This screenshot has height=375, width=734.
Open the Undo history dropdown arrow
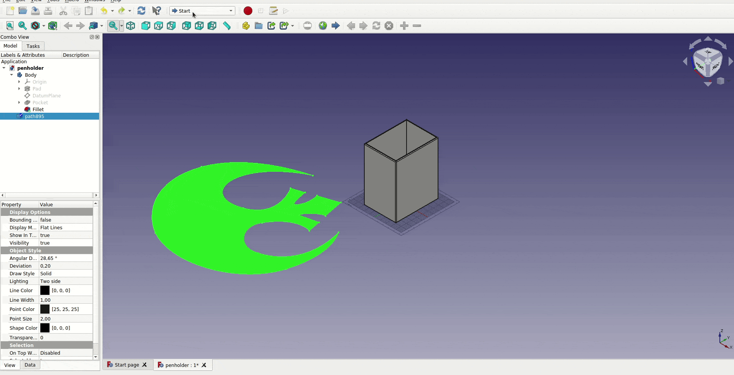pyautogui.click(x=112, y=11)
